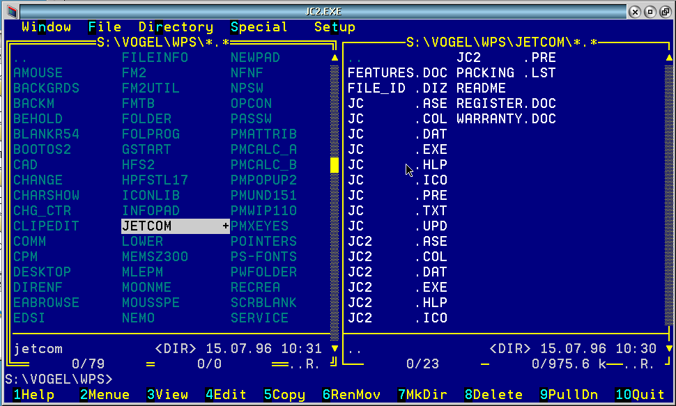This screenshot has height=406, width=676.
Task: Click the 3View function key button
Action: [x=167, y=394]
